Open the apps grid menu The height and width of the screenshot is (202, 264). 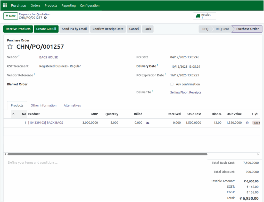pos(5,5)
